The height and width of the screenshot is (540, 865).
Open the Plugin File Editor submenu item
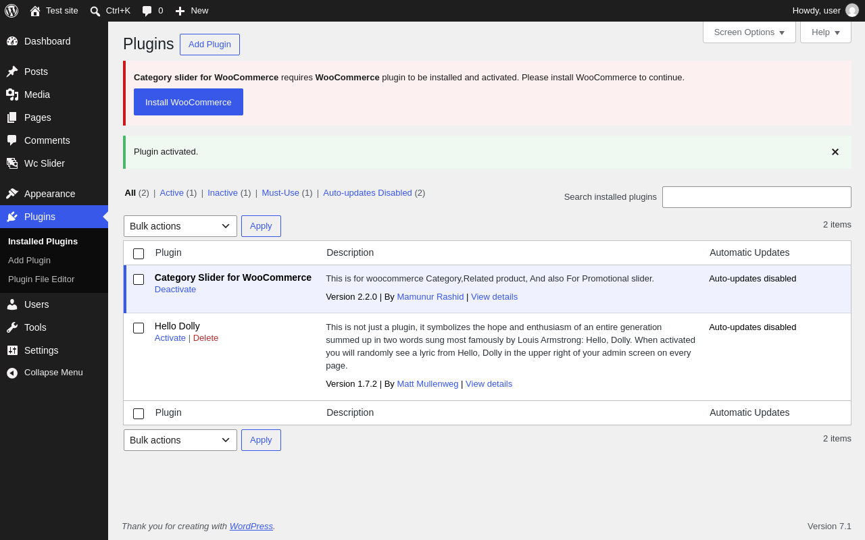point(41,279)
